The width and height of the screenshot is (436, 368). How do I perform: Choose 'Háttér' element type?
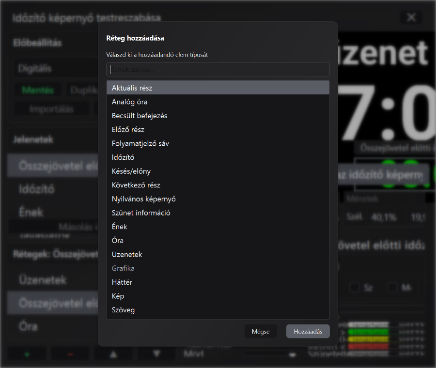pos(218,282)
